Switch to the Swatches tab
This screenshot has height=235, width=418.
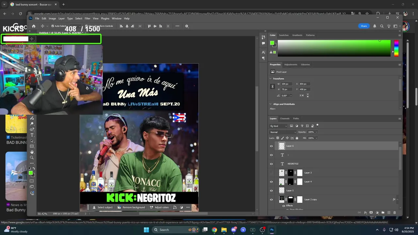(x=284, y=35)
